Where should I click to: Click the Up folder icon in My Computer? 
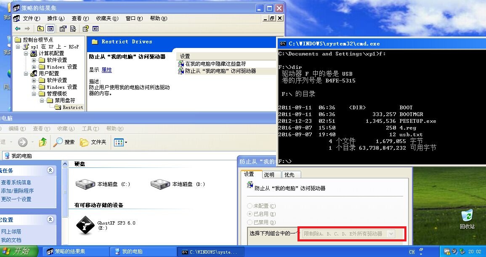(43, 142)
